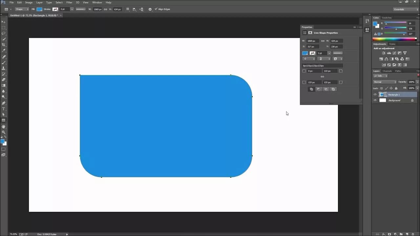
Task: Click the Fill color swatch in Properties
Action: [305, 53]
